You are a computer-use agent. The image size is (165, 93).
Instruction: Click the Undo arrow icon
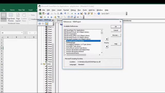[x=65, y=13]
